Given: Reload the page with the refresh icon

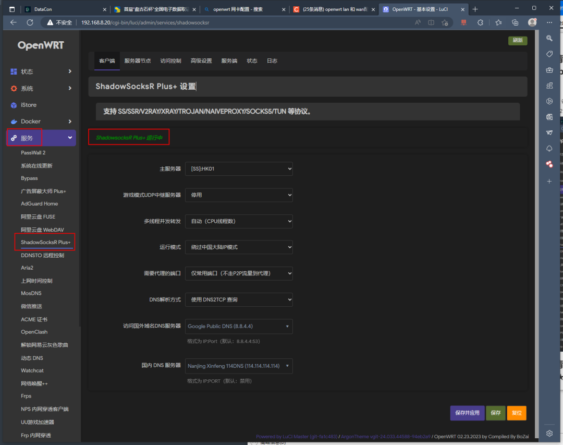Looking at the screenshot, I should [x=30, y=22].
